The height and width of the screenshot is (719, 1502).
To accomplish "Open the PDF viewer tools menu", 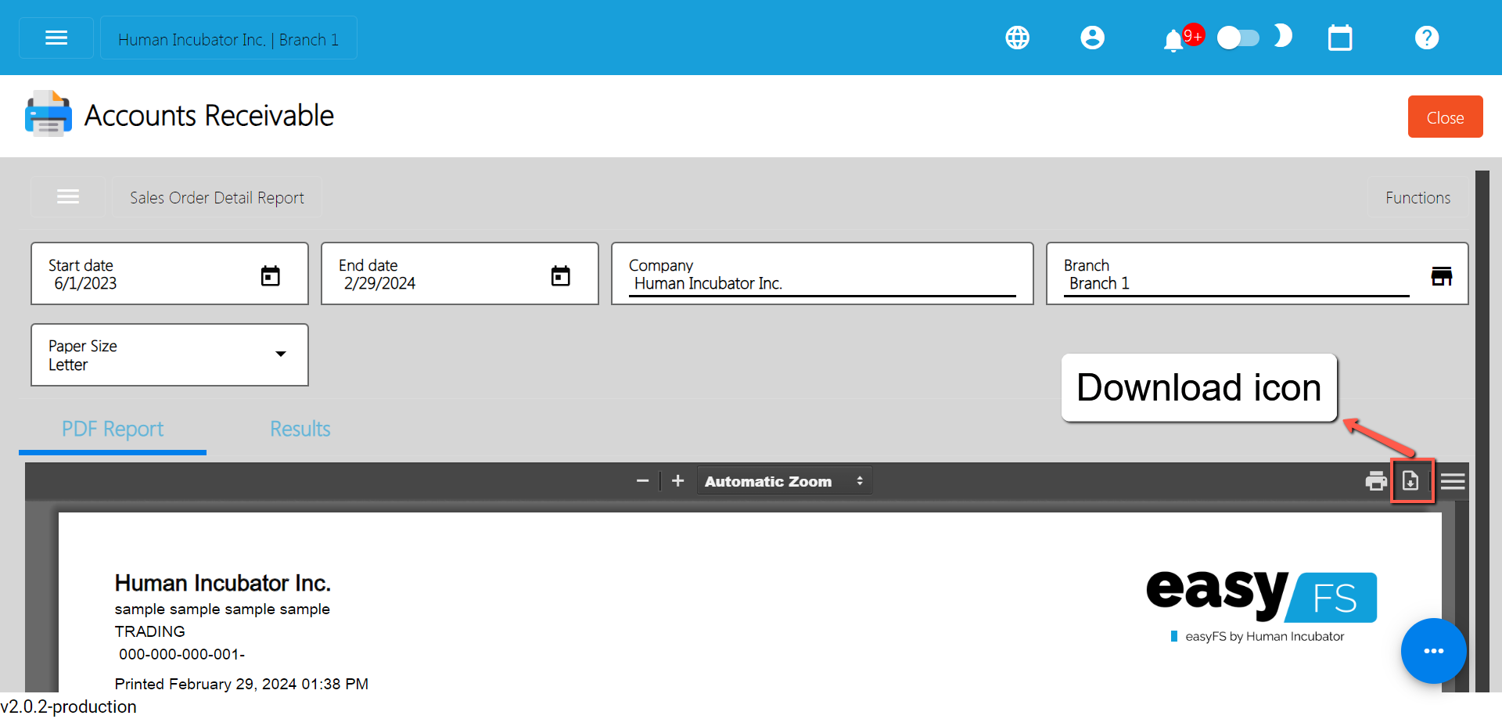I will point(1453,481).
